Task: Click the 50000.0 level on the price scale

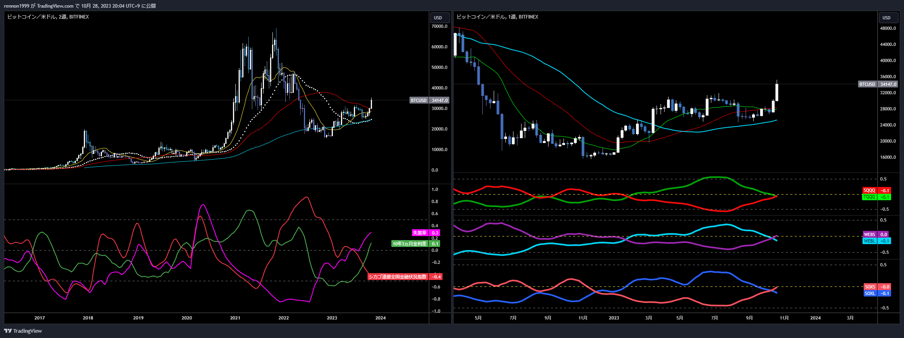Action: 440,67
